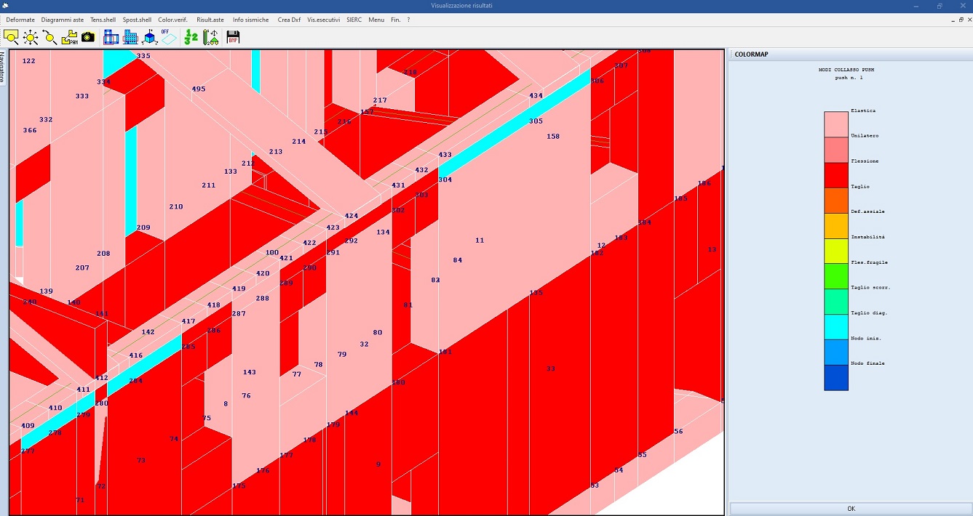The width and height of the screenshot is (973, 516).
Task: Click element number 304 in the model
Action: (445, 180)
